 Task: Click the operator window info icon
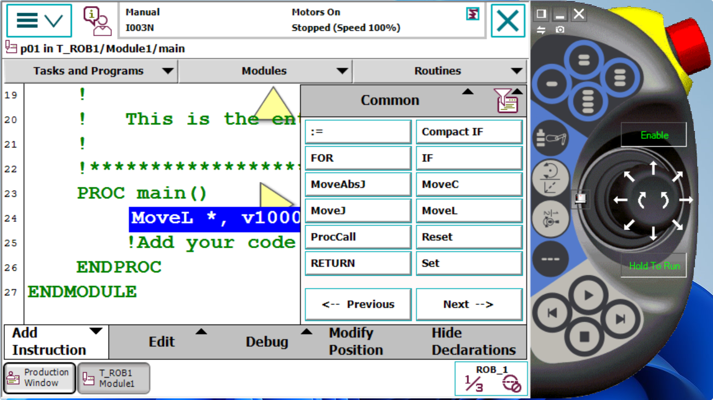click(97, 21)
